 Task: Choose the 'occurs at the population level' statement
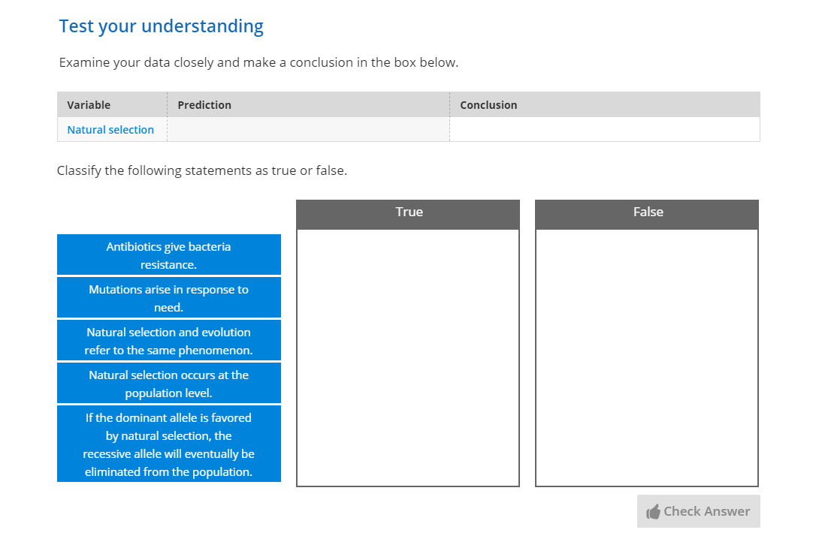[x=168, y=384]
